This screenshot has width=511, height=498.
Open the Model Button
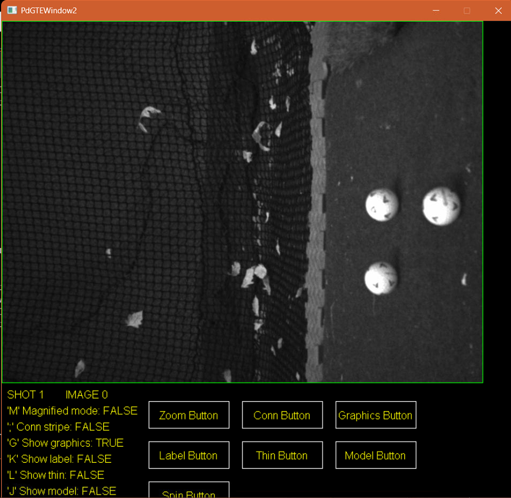(376, 455)
